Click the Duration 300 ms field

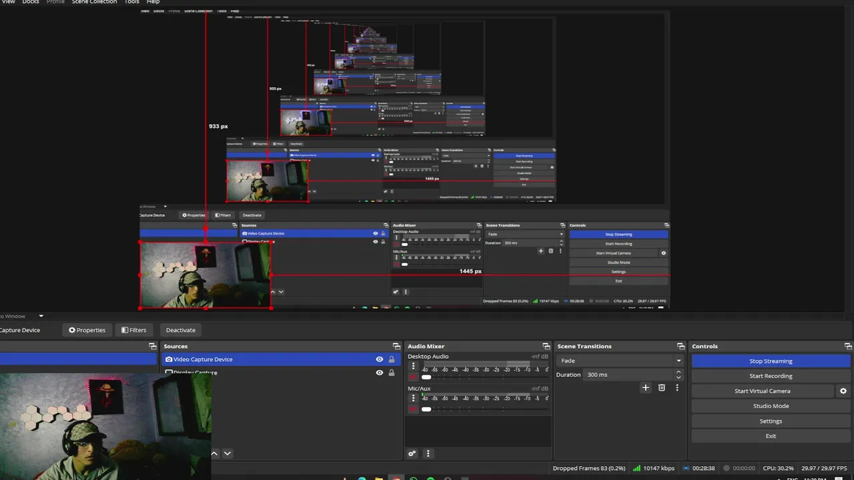point(628,375)
